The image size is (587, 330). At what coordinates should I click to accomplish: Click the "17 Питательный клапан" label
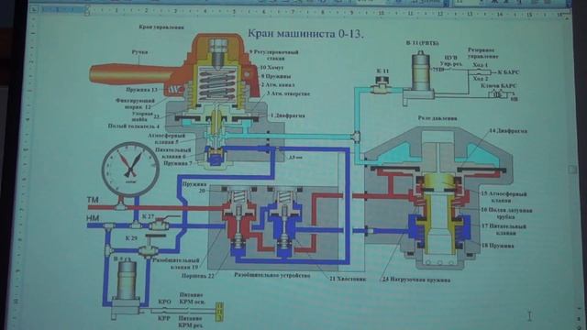(504, 229)
